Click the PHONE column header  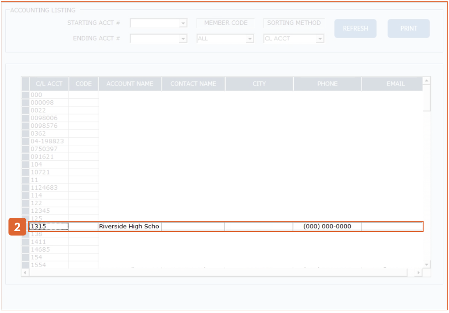[x=327, y=84]
